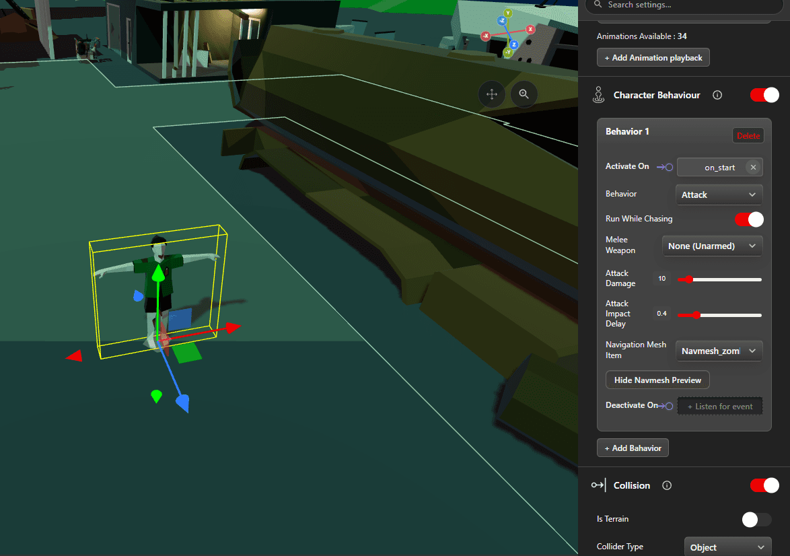Delete Behavior 1
The image size is (790, 556).
point(748,135)
